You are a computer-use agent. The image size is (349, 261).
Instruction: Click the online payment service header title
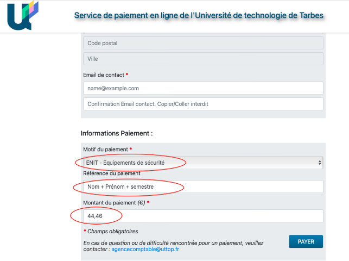click(199, 15)
